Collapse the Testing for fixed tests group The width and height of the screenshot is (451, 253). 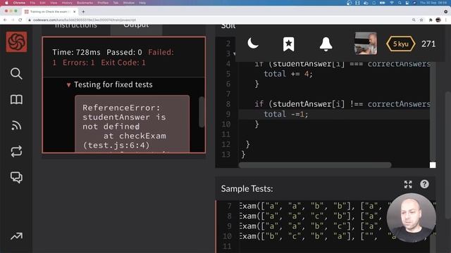(x=68, y=85)
